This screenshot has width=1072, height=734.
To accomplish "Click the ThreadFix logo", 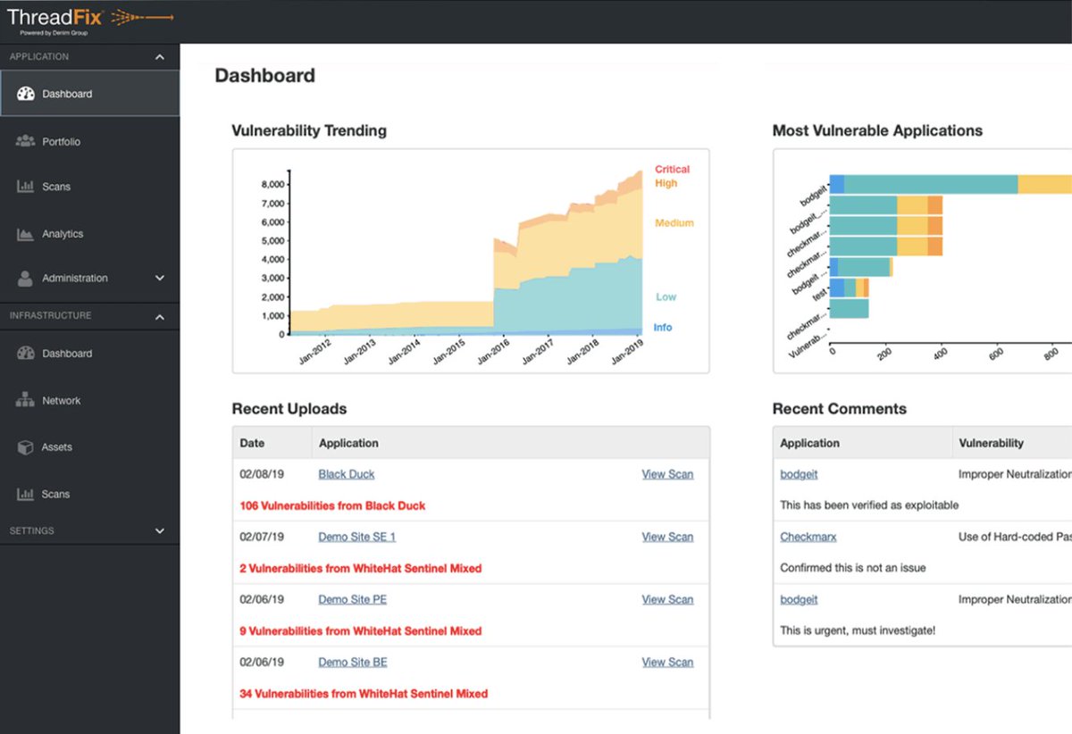I will [88, 20].
